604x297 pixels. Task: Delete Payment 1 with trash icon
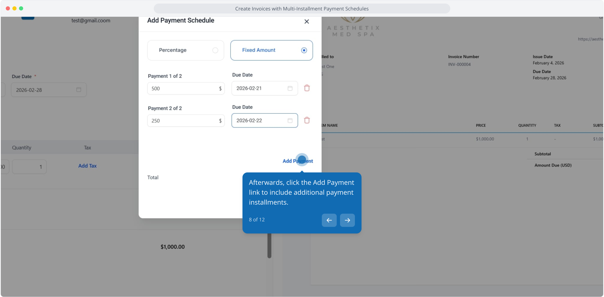pyautogui.click(x=307, y=88)
